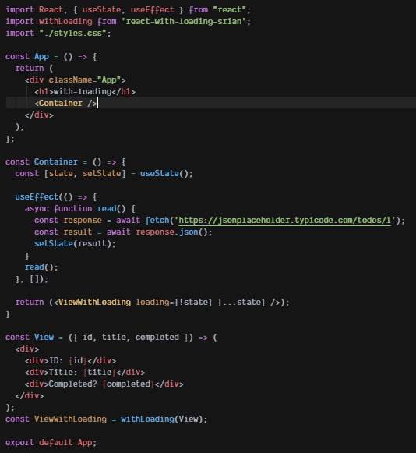Click 'const App' declaration name
Screen dimensions: 416x453
(x=41, y=56)
